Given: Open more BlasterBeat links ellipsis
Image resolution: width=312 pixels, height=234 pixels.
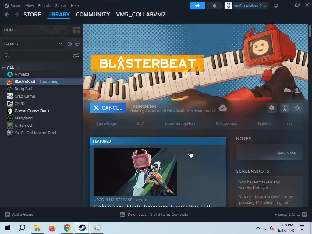Looking at the screenshot, I should point(289,124).
